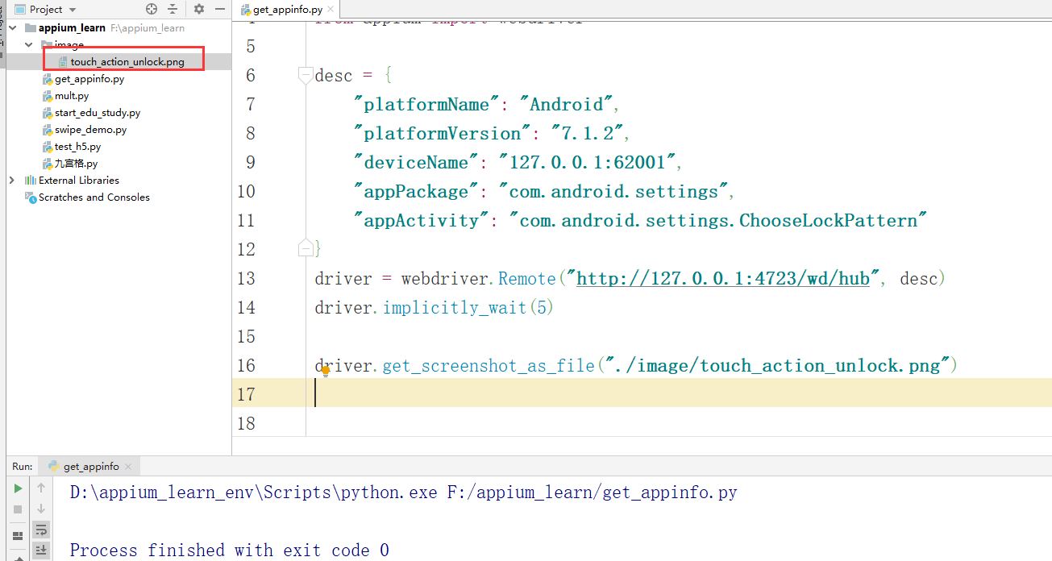
Task: Collapse the desc dict fold marker on line 6
Action: coord(306,75)
